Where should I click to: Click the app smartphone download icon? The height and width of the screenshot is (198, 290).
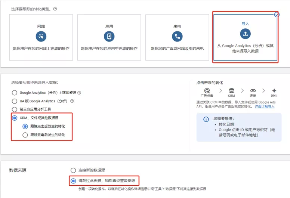pyautogui.click(x=109, y=36)
